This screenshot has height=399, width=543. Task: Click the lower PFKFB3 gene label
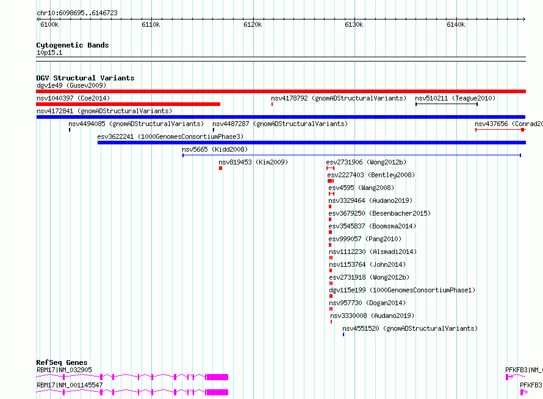pos(531,385)
